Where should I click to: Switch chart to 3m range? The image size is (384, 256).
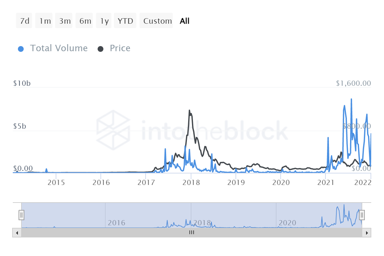pyautogui.click(x=65, y=21)
